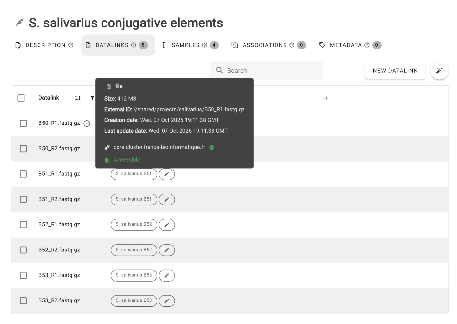Click core.cluster.france-bioinformatique.fr in tooltip
Viewport: 457px width, 324px height.
coord(159,147)
